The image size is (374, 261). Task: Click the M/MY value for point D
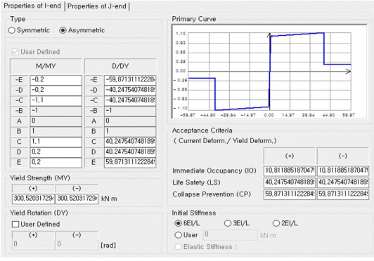[x=56, y=152]
